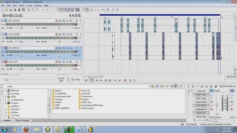Switch to the Explorer tab
237x133 pixels.
pos(7,120)
